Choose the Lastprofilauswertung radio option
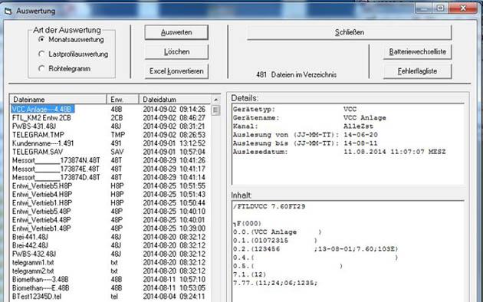This screenshot has height=302, width=483. click(74, 54)
